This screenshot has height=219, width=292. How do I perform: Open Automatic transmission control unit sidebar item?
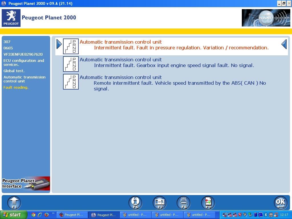(x=25, y=79)
